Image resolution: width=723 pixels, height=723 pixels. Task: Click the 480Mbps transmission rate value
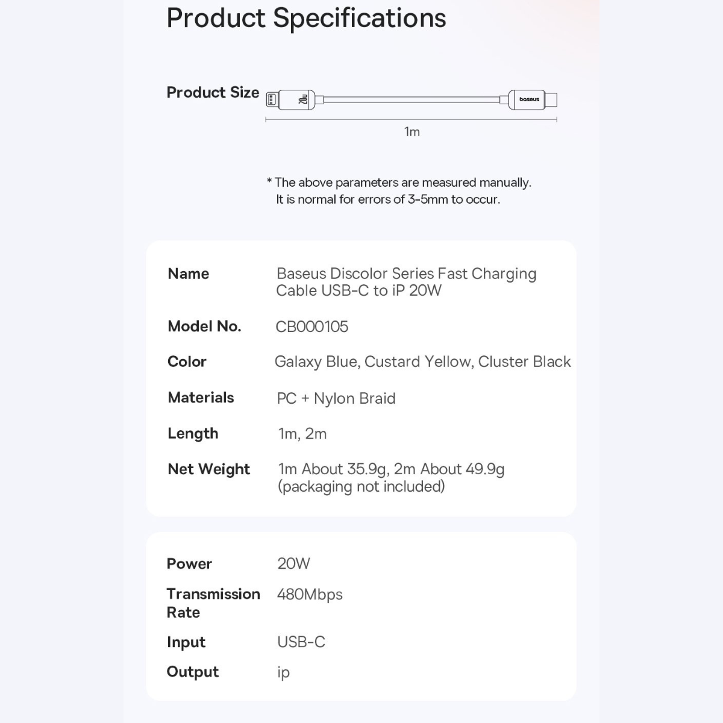(310, 595)
